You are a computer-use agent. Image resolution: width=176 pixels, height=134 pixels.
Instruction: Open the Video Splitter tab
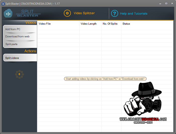click(84, 13)
